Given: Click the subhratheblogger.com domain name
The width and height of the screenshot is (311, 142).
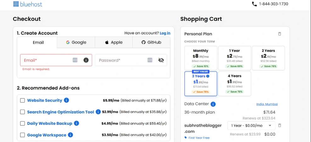Looking at the screenshot, I should click(203, 129).
